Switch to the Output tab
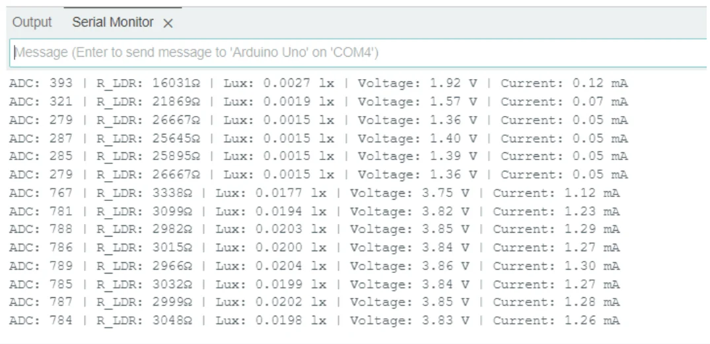Screen dimensions: 710x344 (32, 22)
